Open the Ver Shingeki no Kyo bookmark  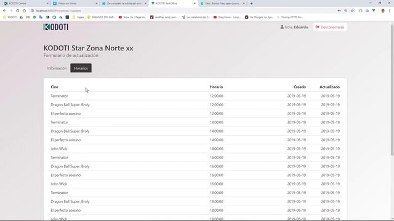[259, 17]
